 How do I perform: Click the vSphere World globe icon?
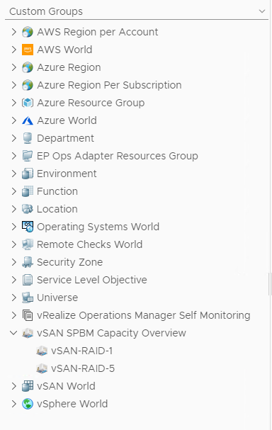(x=28, y=404)
